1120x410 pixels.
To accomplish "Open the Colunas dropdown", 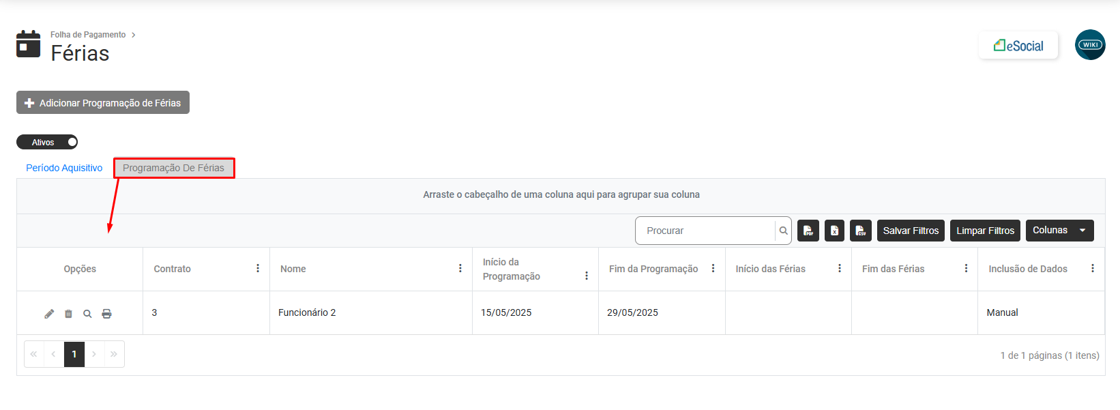I will point(1059,231).
